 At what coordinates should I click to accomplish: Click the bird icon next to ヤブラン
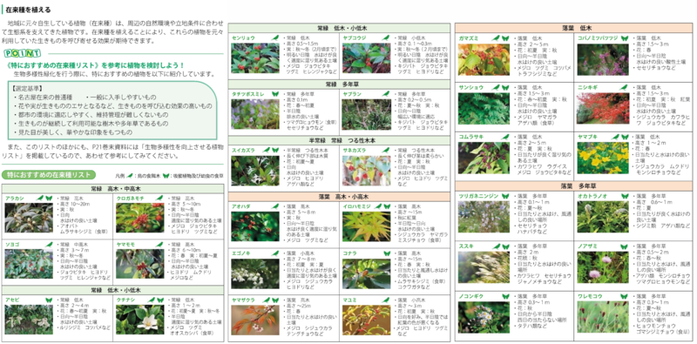tap(386, 94)
